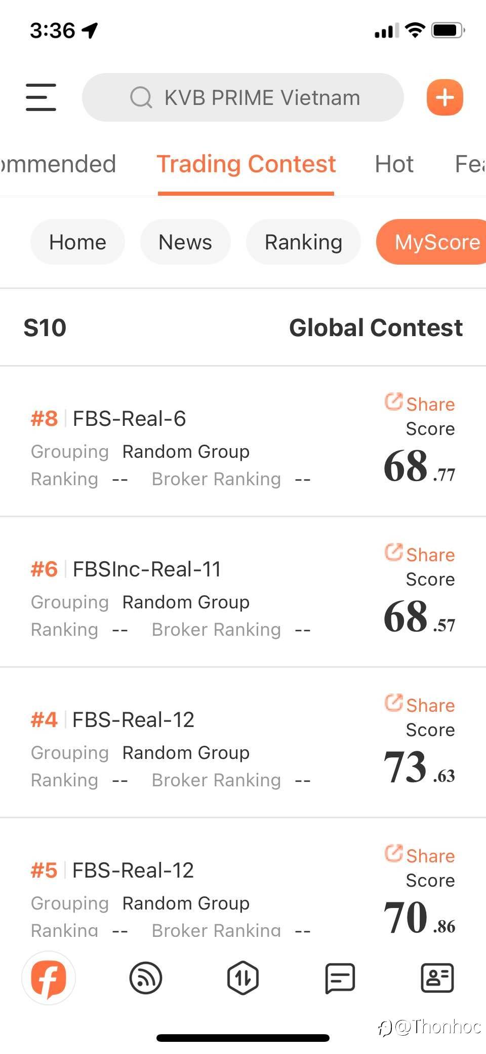Select the News filter pill
Image resolution: width=486 pixels, height=1054 pixels.
tap(185, 242)
